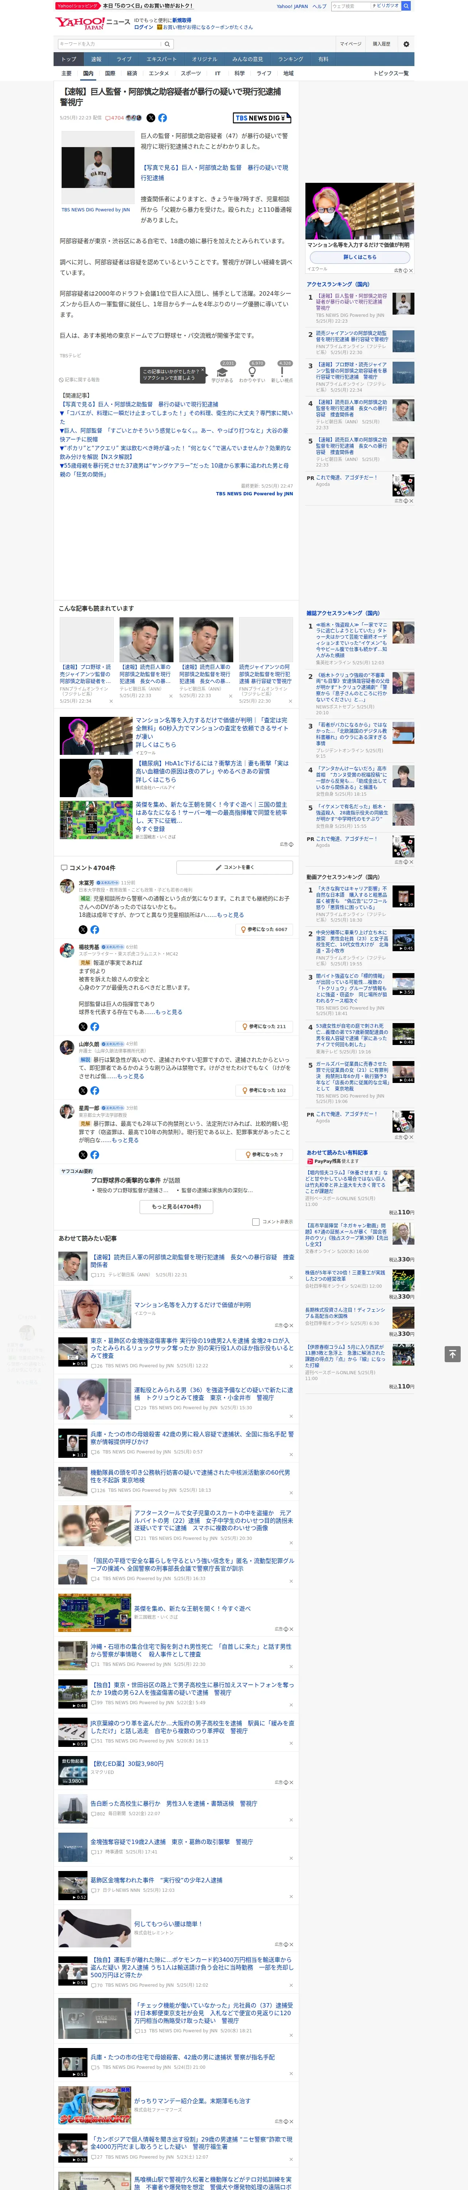The image size is (468, 2190).
Task: Switch to the エキスパート navigation tab
Action: 161,59
